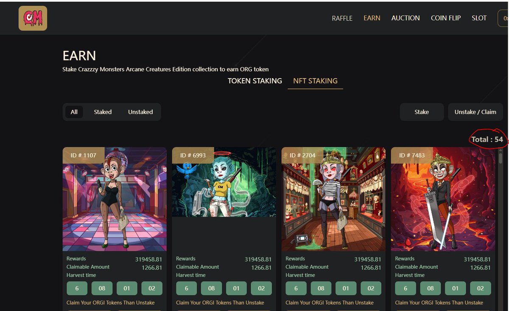
Task: Select NFT image ID # 2704
Action: pyautogui.click(x=333, y=199)
